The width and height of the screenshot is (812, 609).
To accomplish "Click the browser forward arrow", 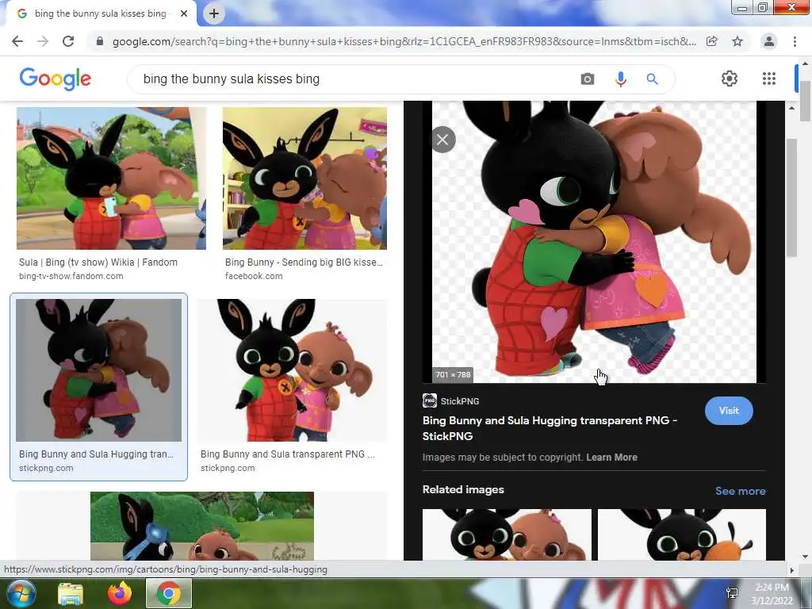I will pyautogui.click(x=43, y=41).
